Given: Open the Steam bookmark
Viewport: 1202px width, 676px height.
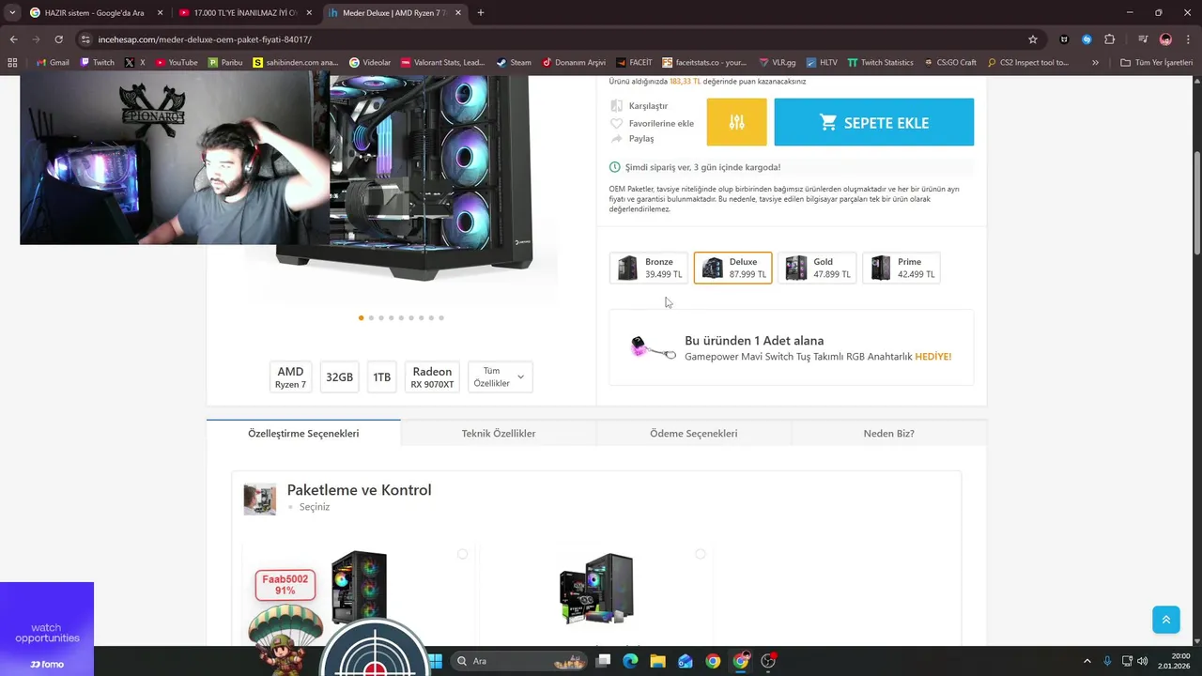Looking at the screenshot, I should [x=515, y=63].
